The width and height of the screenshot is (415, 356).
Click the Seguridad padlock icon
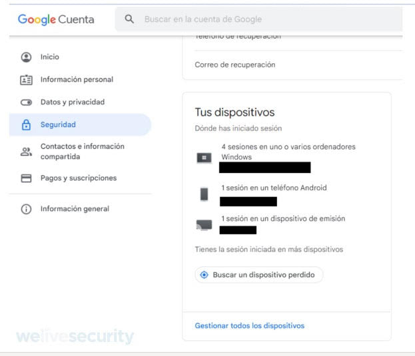point(27,125)
